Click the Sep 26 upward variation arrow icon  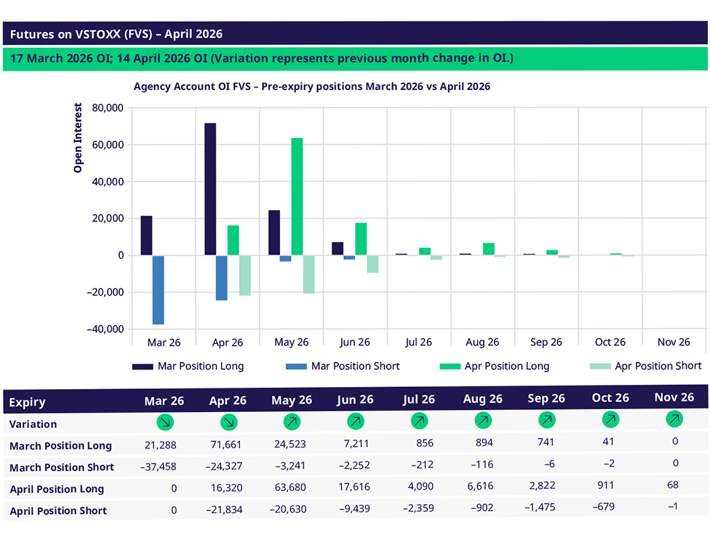547,420
